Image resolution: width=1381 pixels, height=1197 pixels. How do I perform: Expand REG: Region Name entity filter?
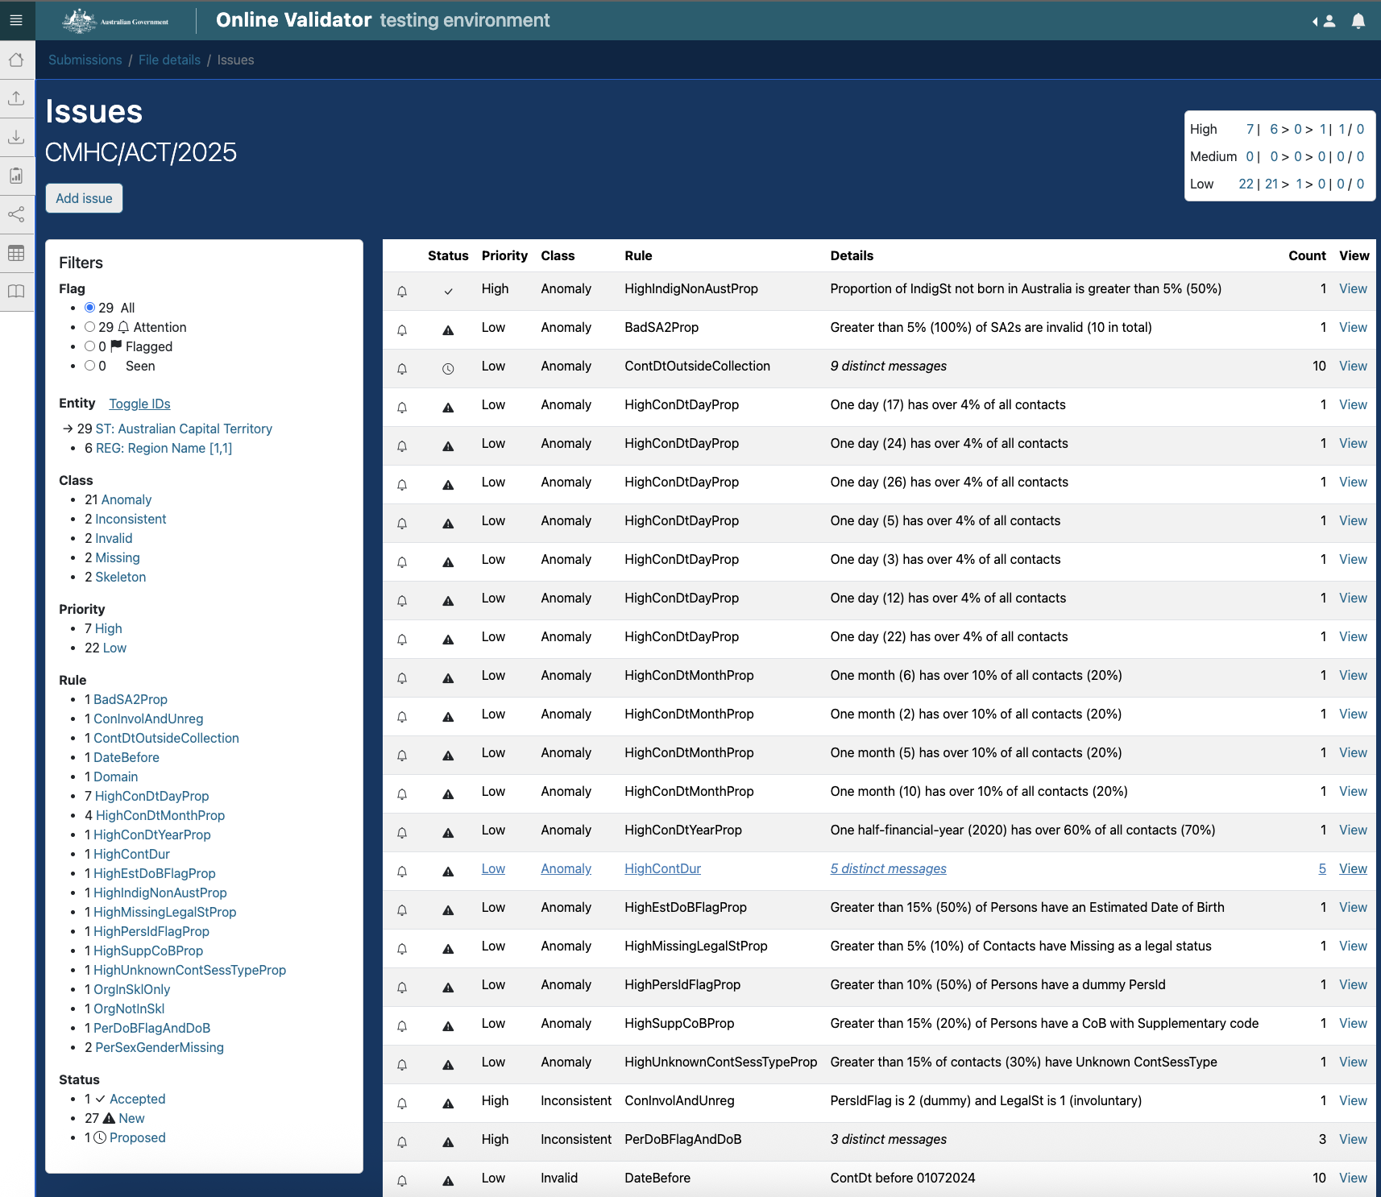click(164, 448)
